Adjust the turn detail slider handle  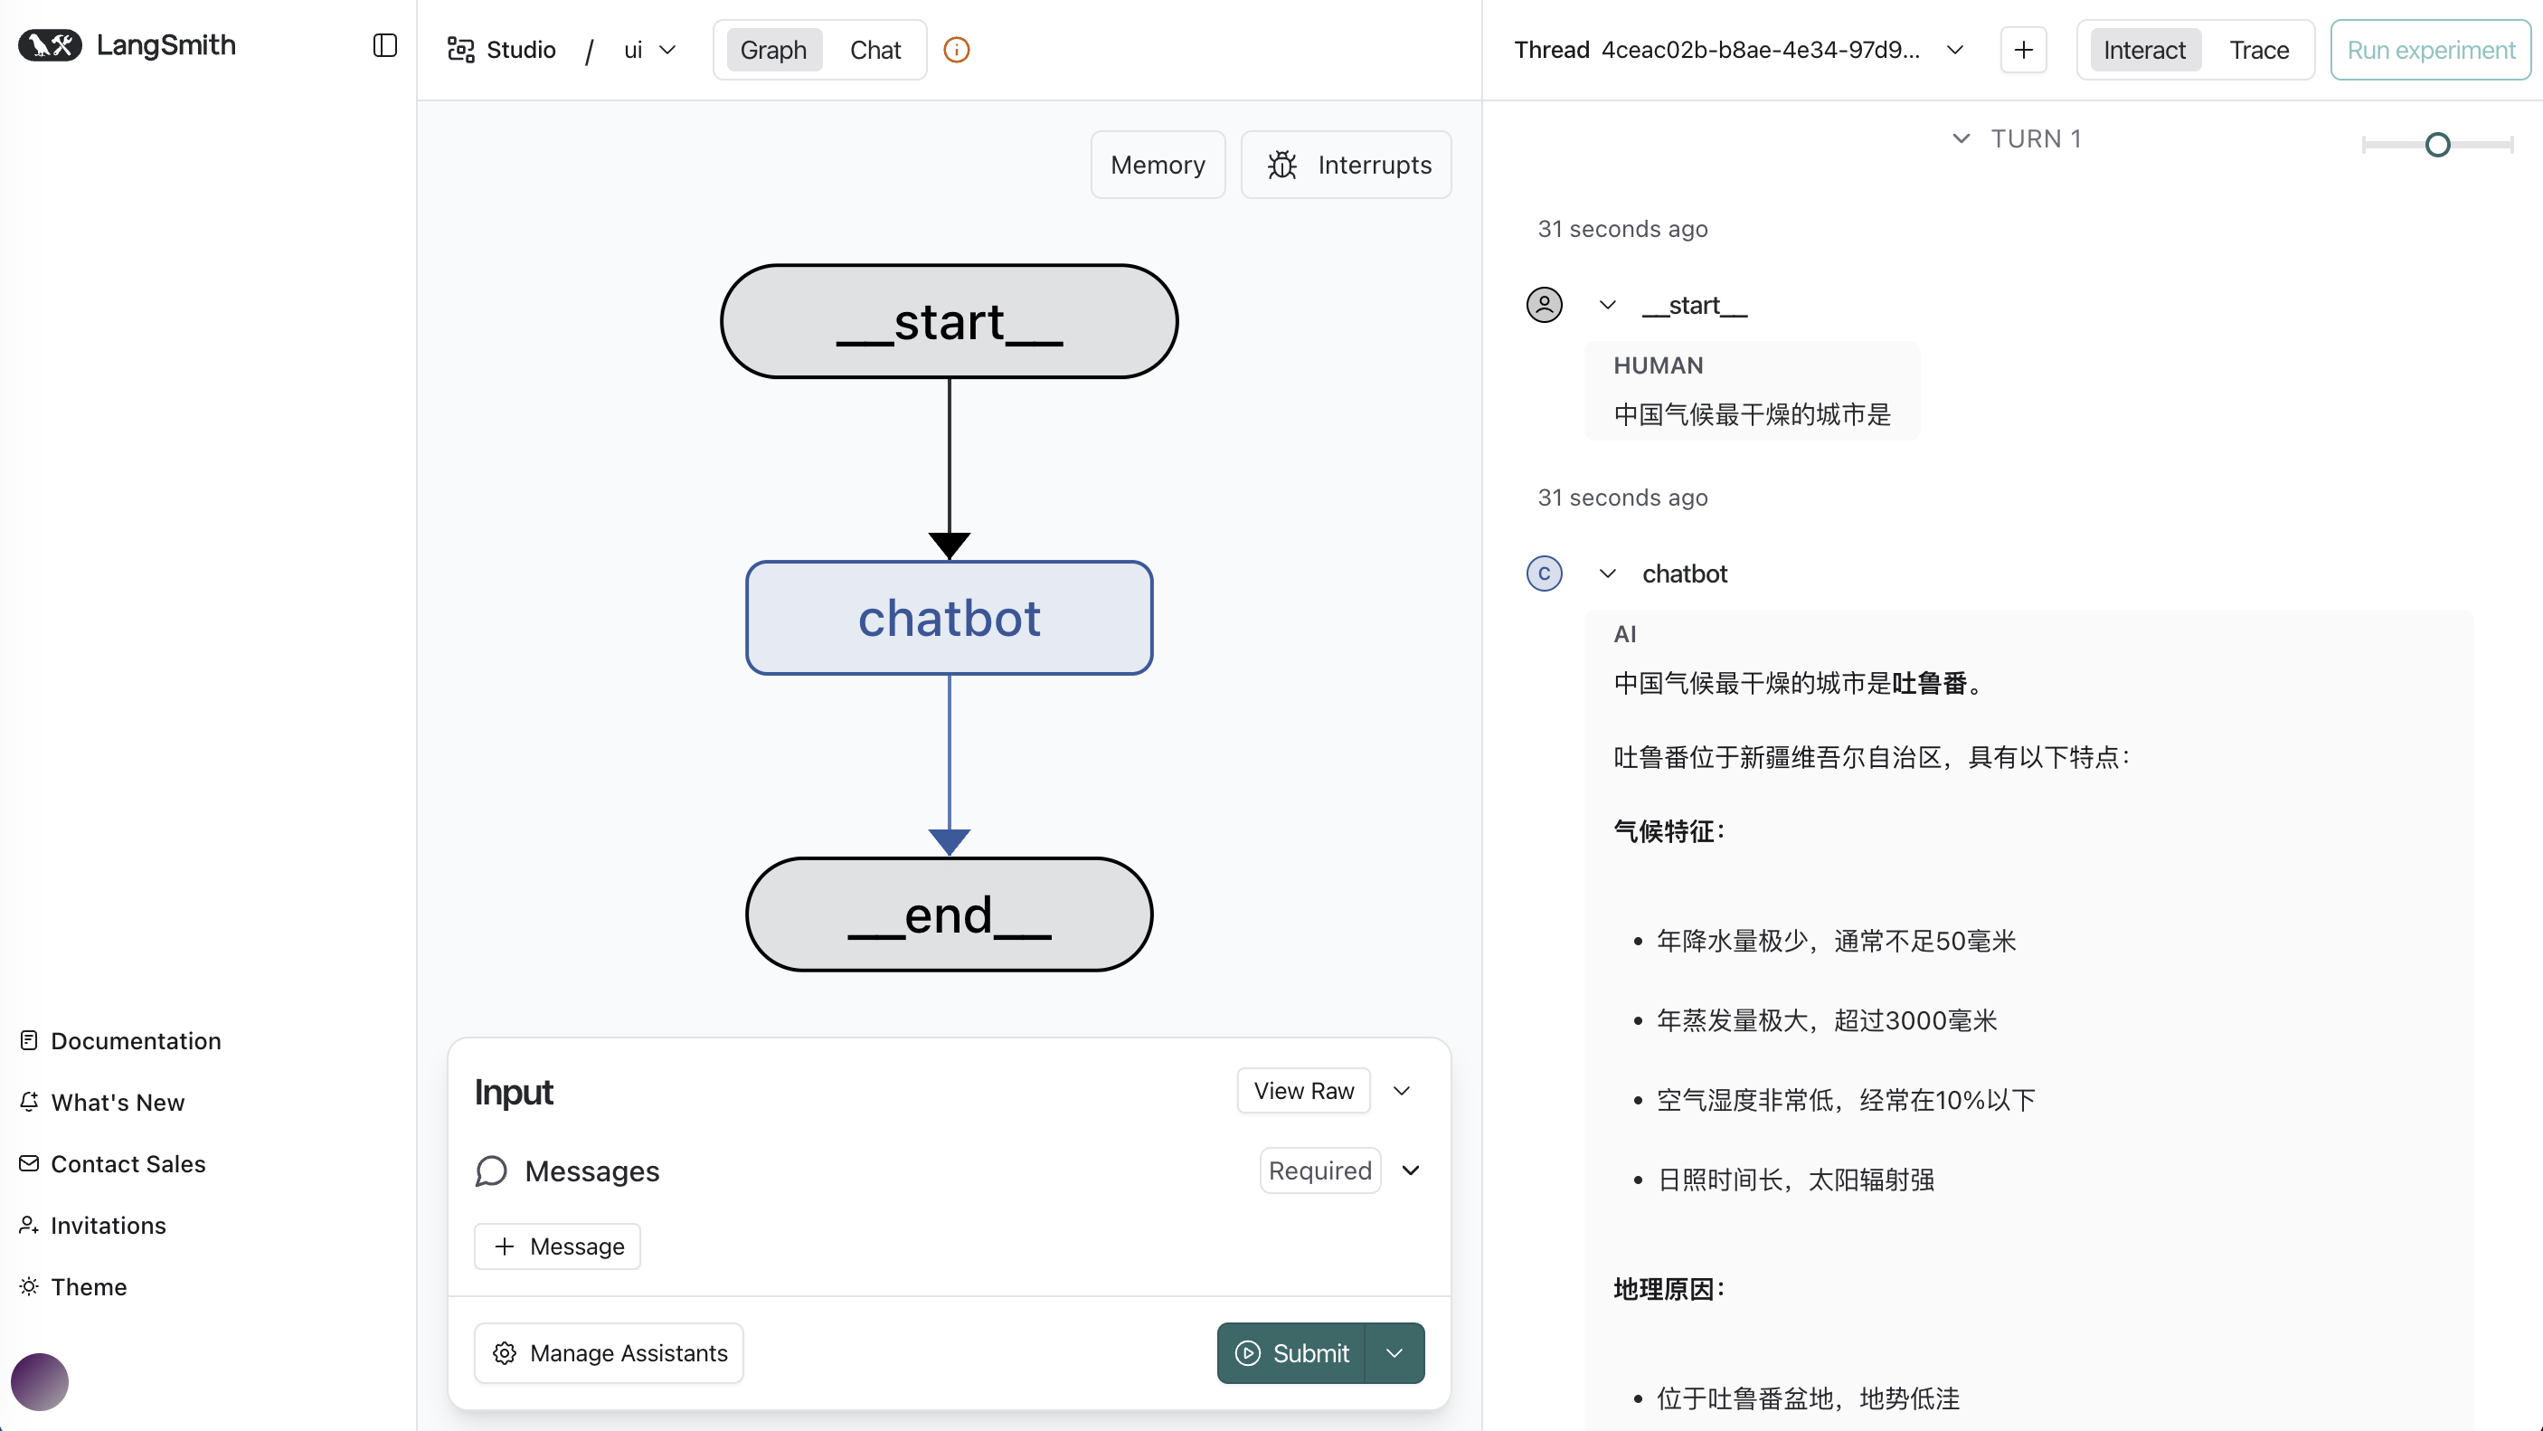coord(2436,145)
